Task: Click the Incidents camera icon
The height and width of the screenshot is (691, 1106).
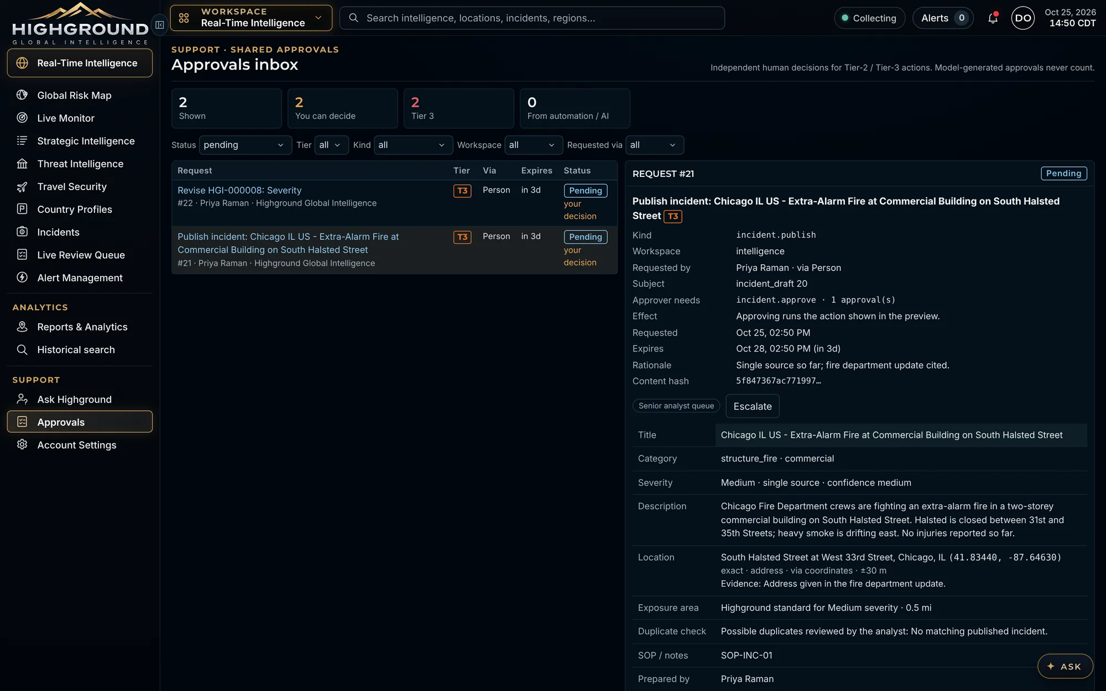Action: (22, 232)
